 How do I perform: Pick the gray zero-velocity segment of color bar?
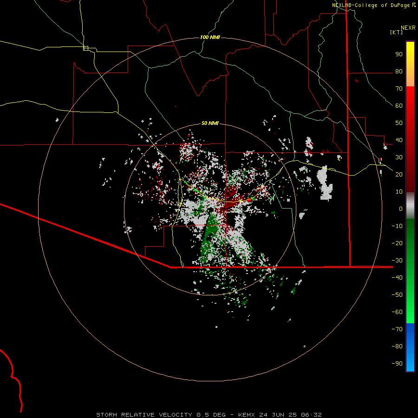pos(410,206)
